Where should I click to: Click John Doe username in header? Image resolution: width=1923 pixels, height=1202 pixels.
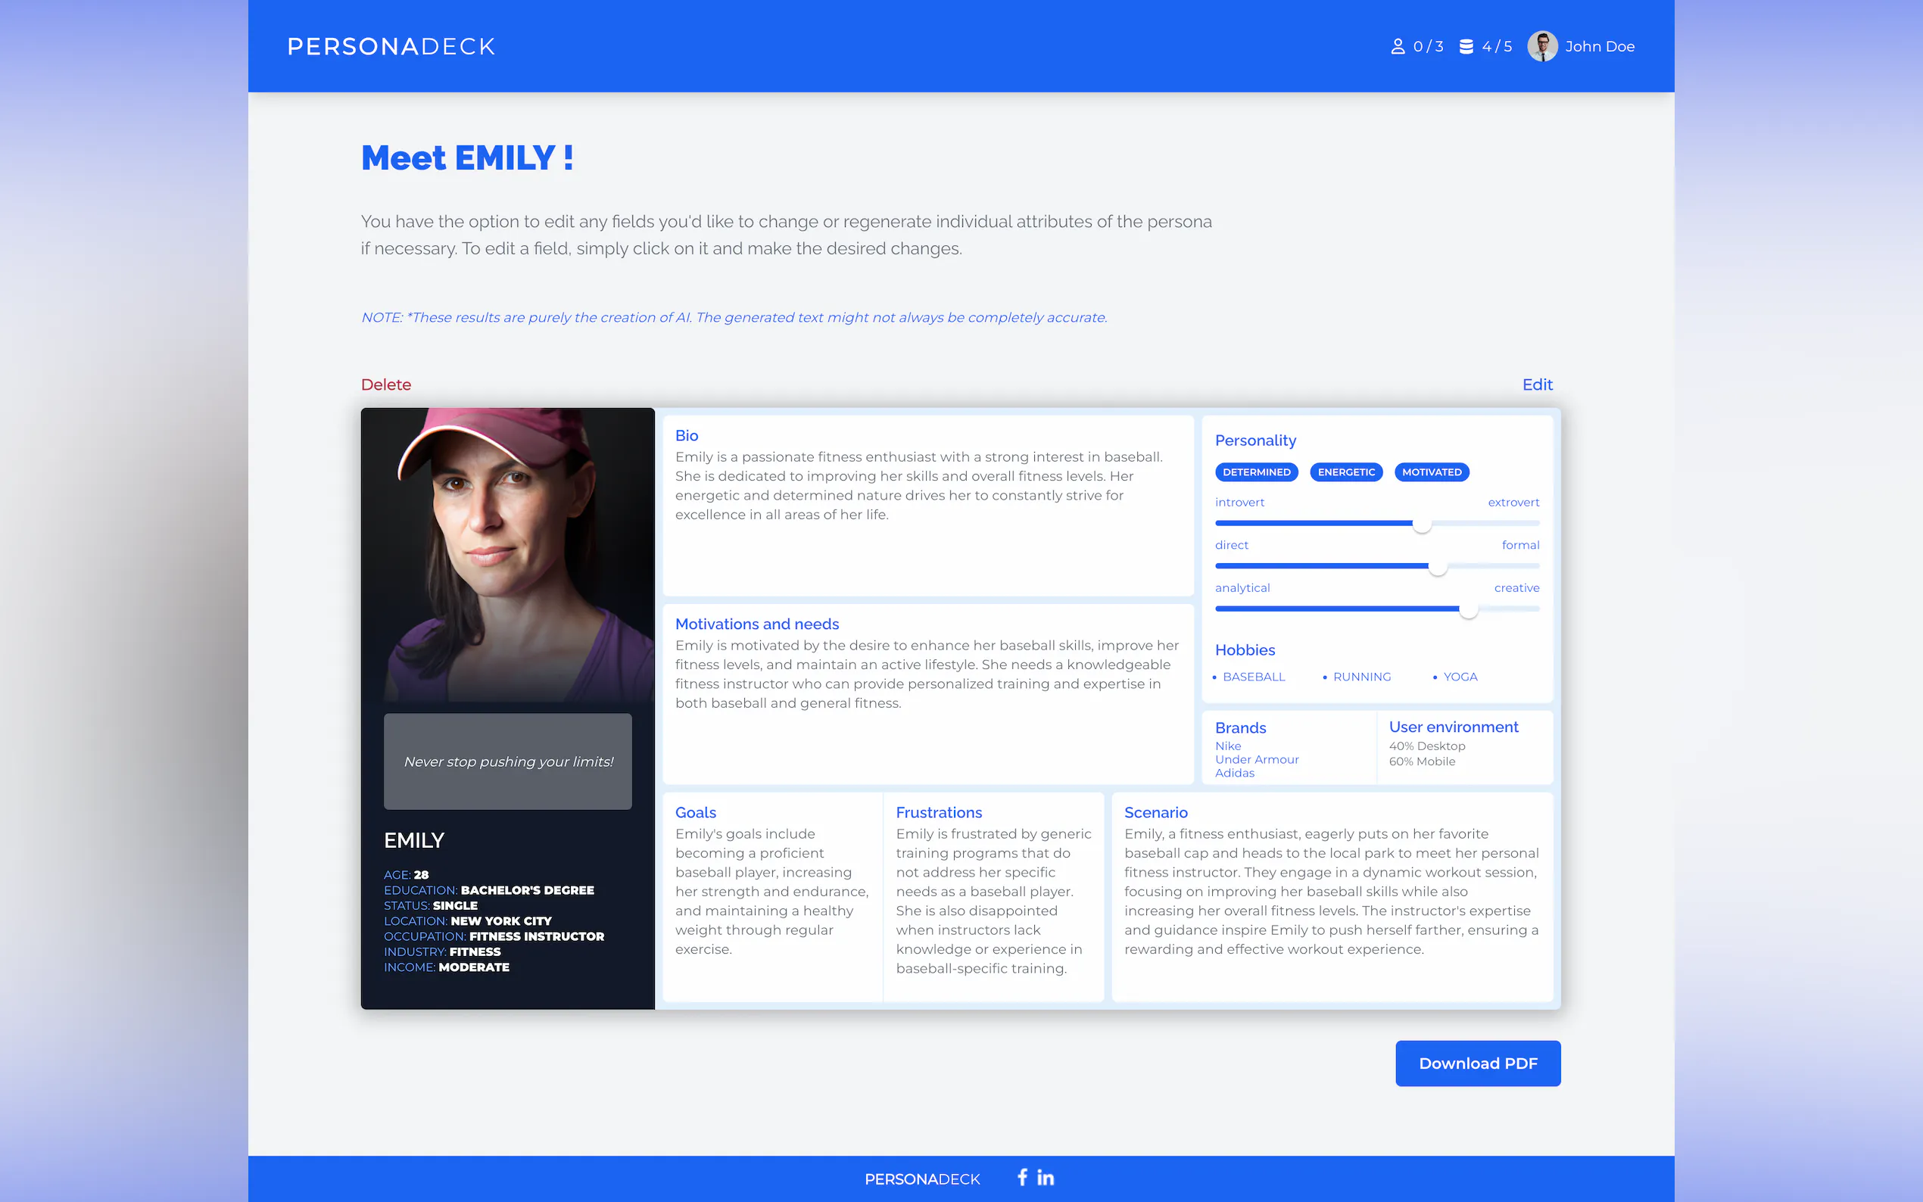(1600, 47)
